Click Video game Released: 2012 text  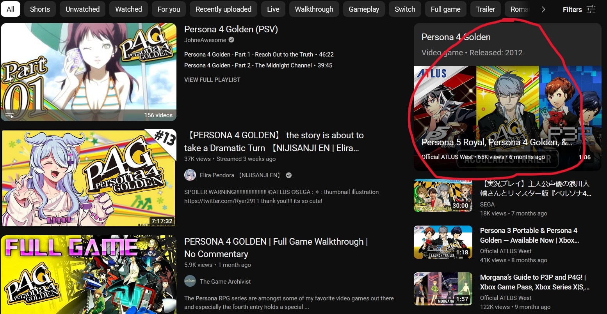click(472, 53)
